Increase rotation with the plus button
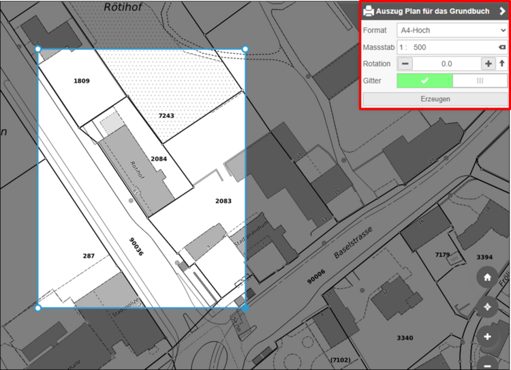 (x=488, y=63)
